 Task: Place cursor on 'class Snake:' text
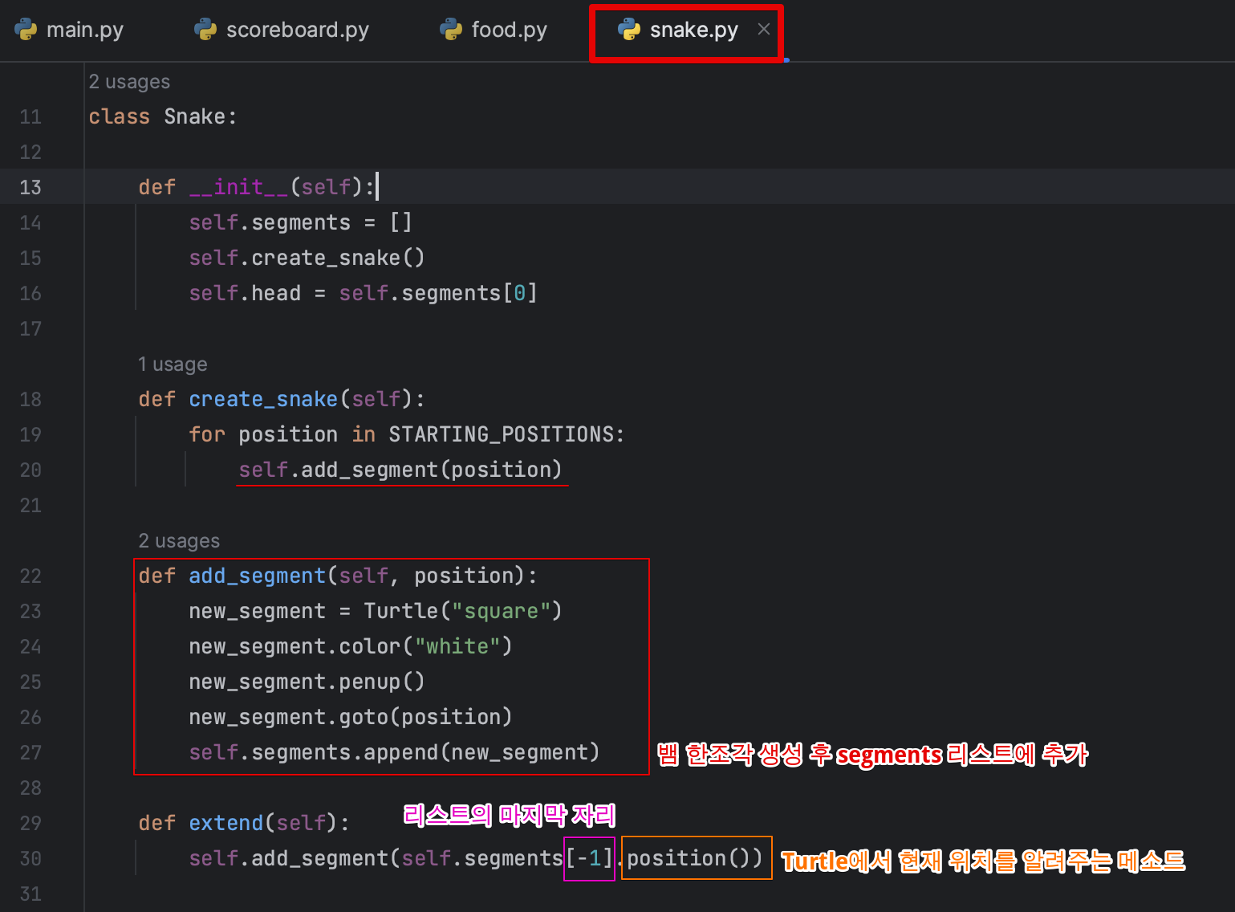[x=163, y=117]
